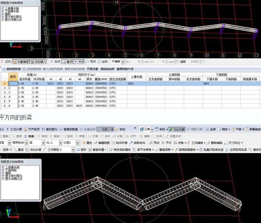The width and height of the screenshot is (261, 223).
Task: Toggle 钢筋三维 rebar 3D view
Action: pyautogui.click(x=105, y=129)
